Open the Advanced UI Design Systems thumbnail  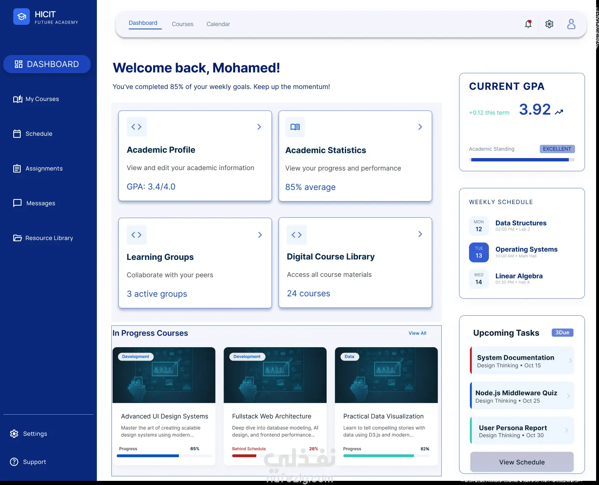[164, 375]
